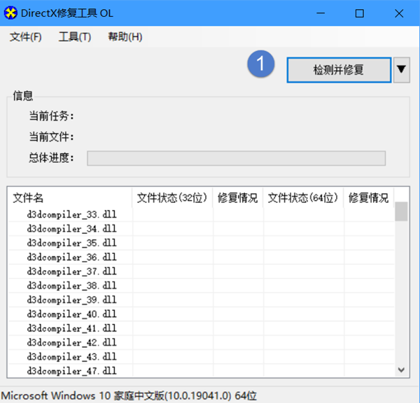
Task: Click the scroll-down arrow of file list
Action: click(x=401, y=370)
